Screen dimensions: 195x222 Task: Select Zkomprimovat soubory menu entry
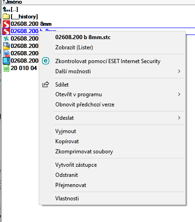coord(84,152)
